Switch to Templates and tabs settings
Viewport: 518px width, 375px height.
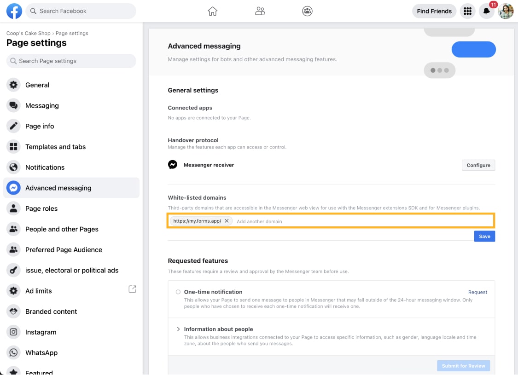tap(13, 146)
